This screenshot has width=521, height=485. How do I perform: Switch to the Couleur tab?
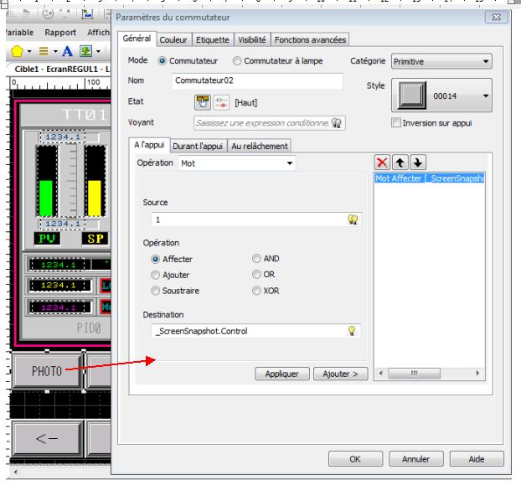tap(173, 39)
